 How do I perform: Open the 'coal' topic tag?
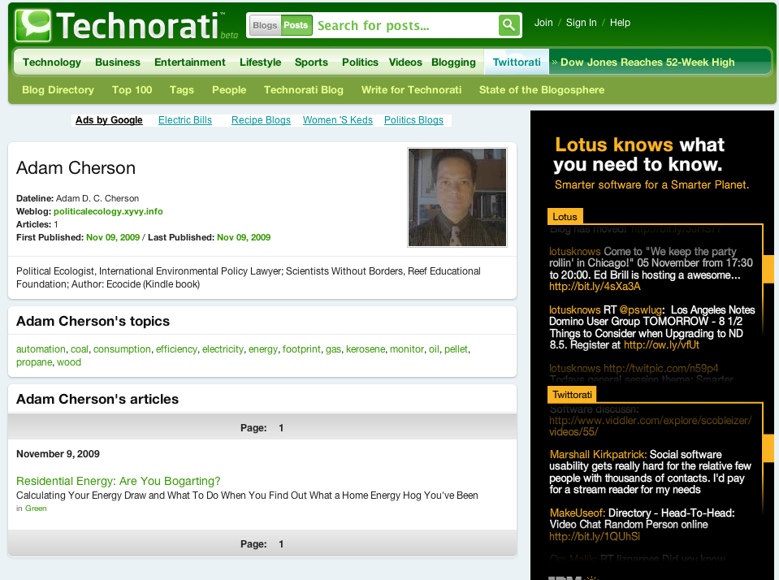pos(80,349)
